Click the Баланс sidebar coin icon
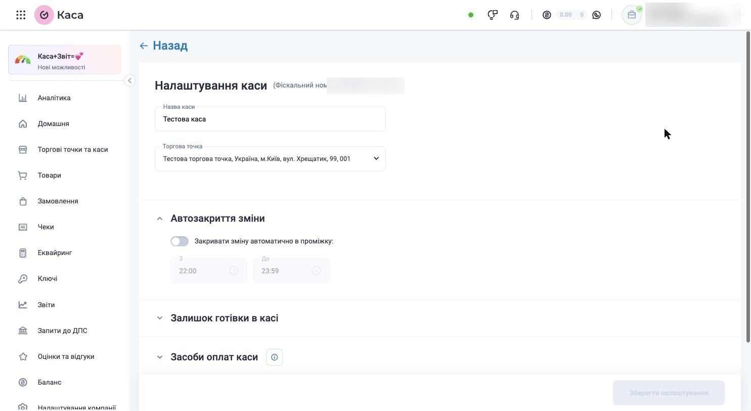This screenshot has width=751, height=411. tap(23, 382)
